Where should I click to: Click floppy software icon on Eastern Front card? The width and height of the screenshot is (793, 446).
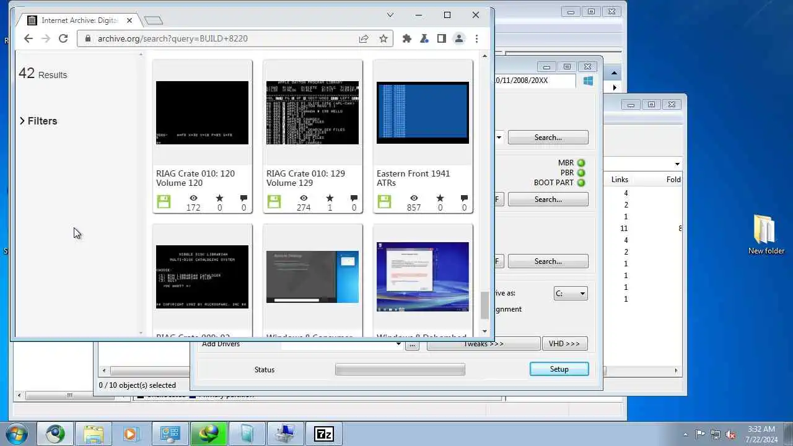click(384, 201)
